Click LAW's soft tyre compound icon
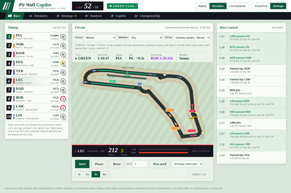Screen dimensions: 291x193 pyautogui.click(x=63, y=108)
